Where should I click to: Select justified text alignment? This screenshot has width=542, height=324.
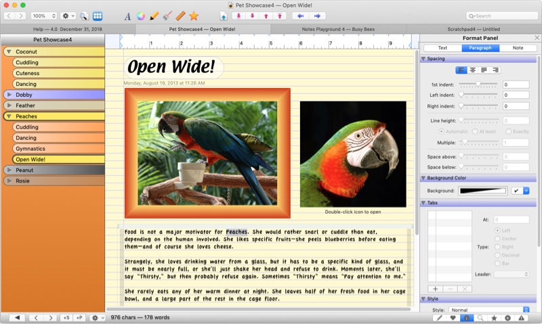[484, 70]
